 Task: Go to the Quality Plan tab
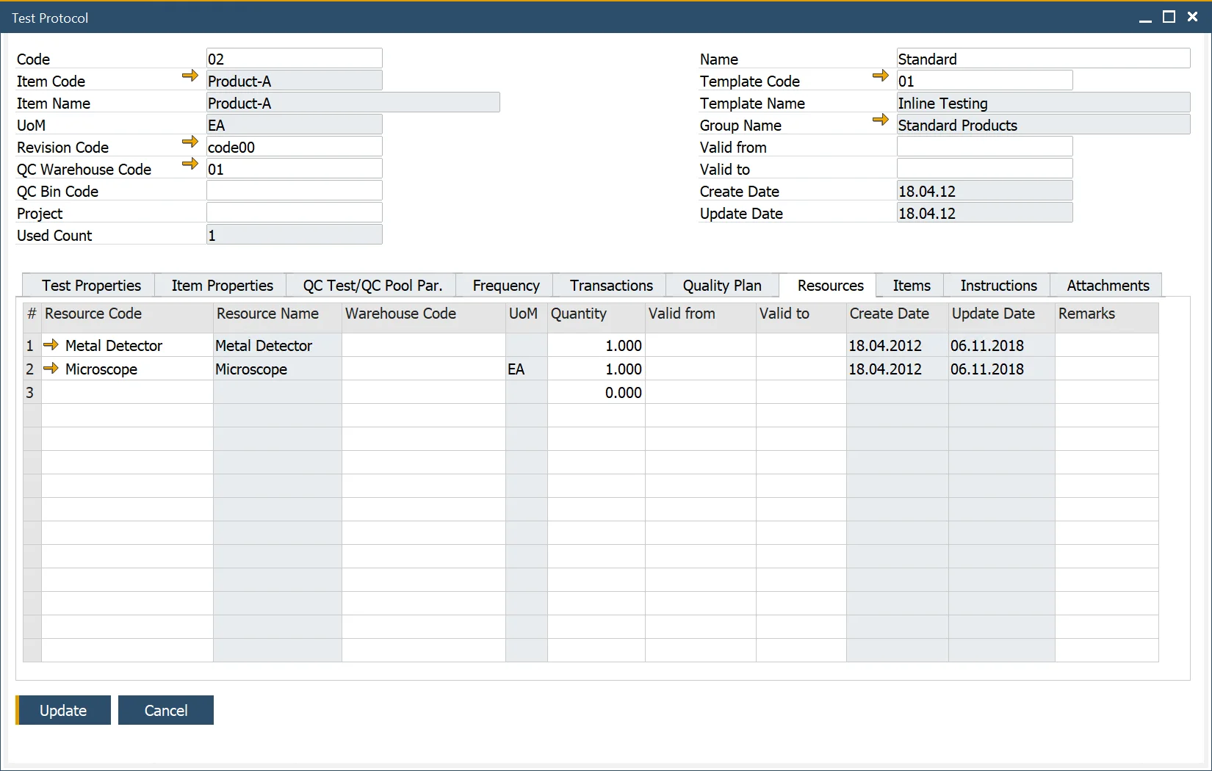(721, 286)
